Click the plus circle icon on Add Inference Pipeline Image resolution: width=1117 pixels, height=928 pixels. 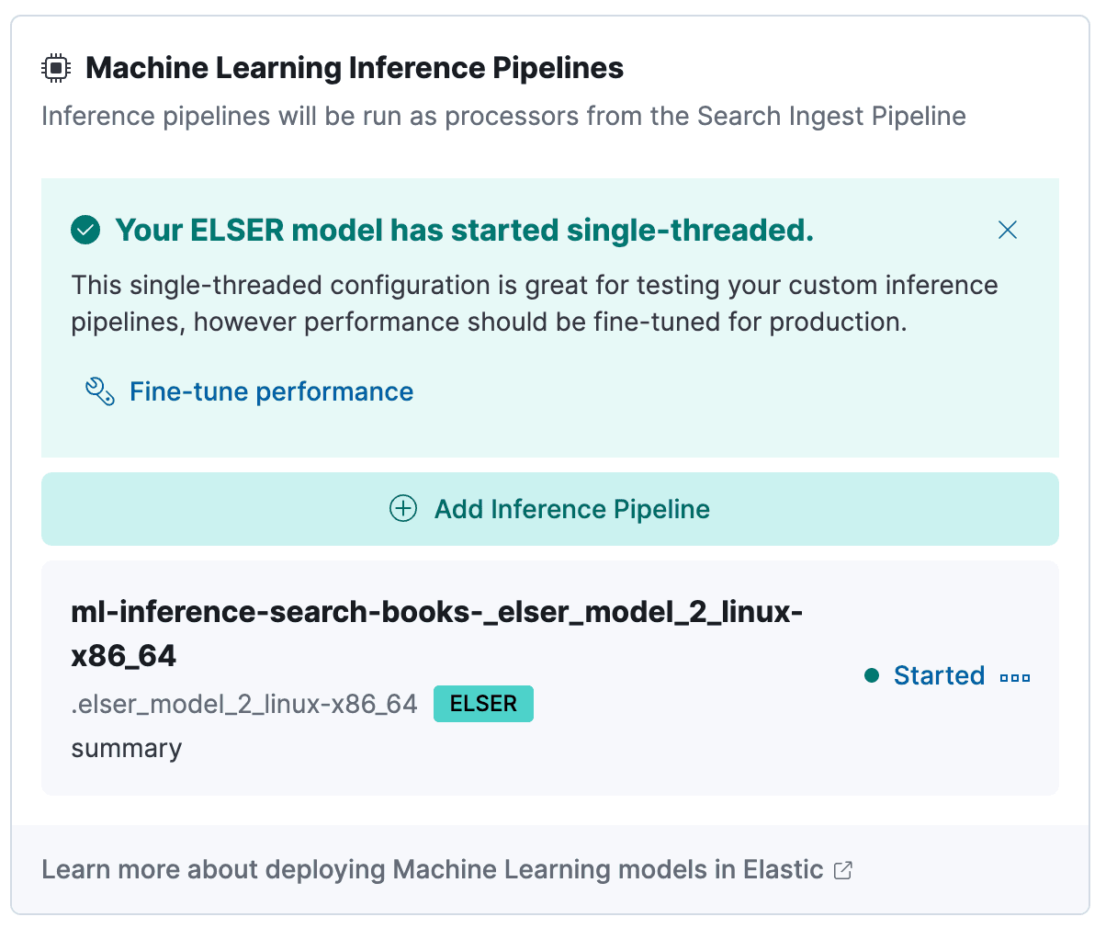tap(403, 508)
